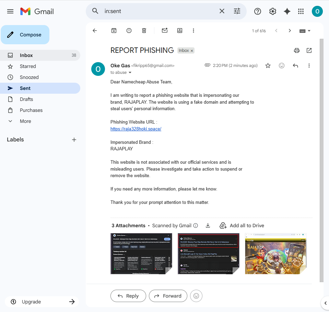Click the Move to inbox icon
This screenshot has width=329, height=312.
180,31
